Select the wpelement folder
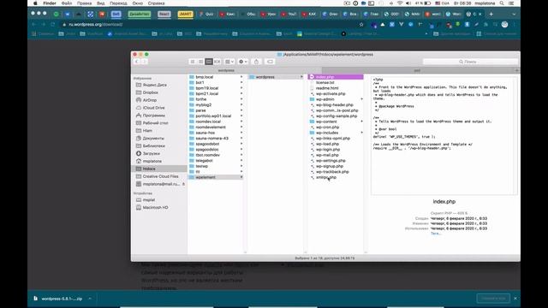Viewport: 548px width, 308px height. coord(216,177)
